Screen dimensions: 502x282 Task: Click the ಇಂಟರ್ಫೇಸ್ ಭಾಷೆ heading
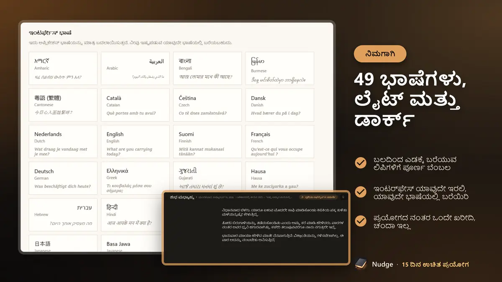point(50,33)
